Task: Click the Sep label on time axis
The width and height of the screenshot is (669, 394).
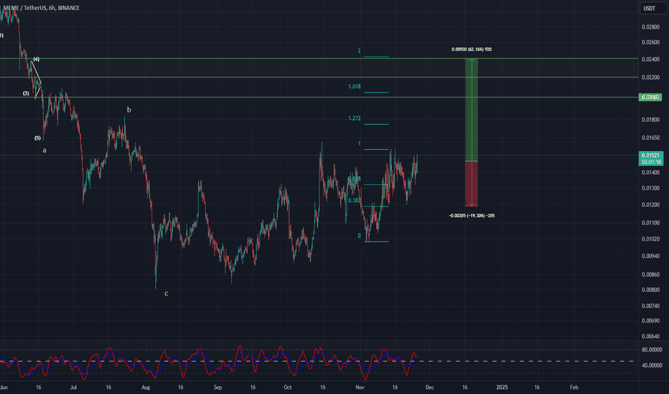Action: point(217,388)
